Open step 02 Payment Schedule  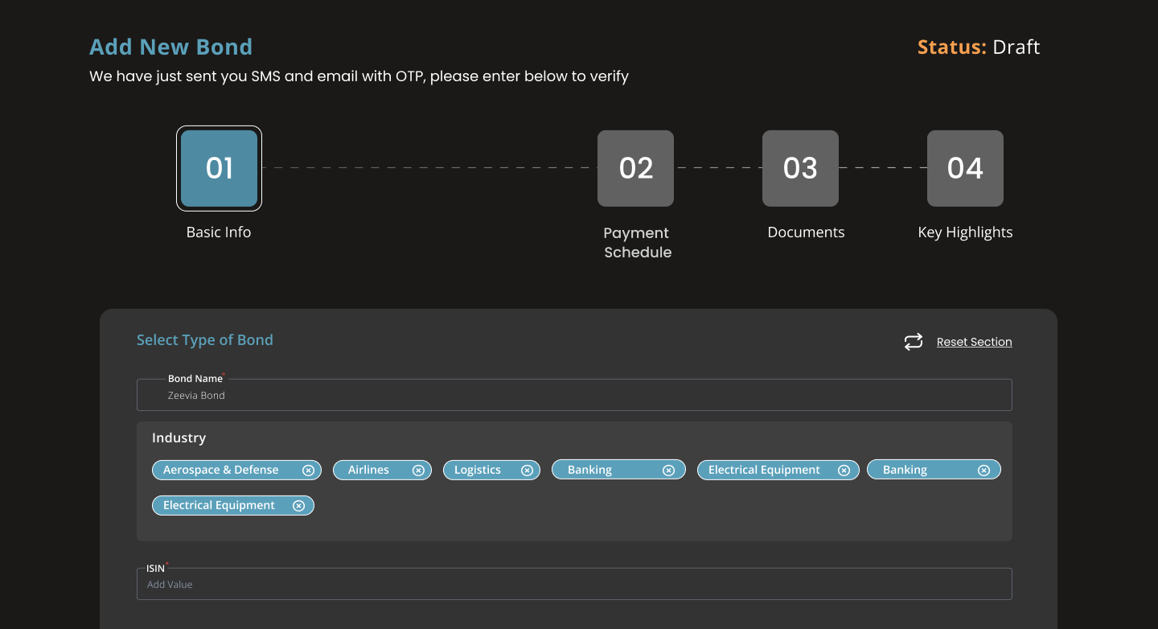(635, 168)
